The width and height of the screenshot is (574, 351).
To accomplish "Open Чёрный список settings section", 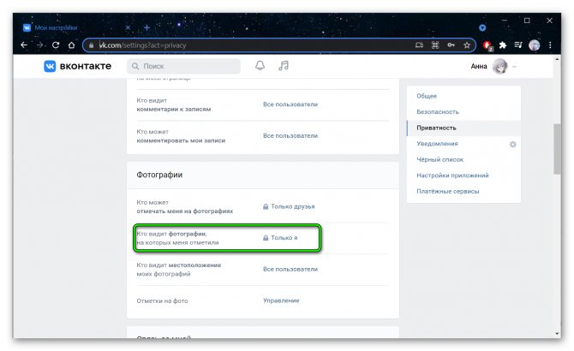I will coord(439,159).
